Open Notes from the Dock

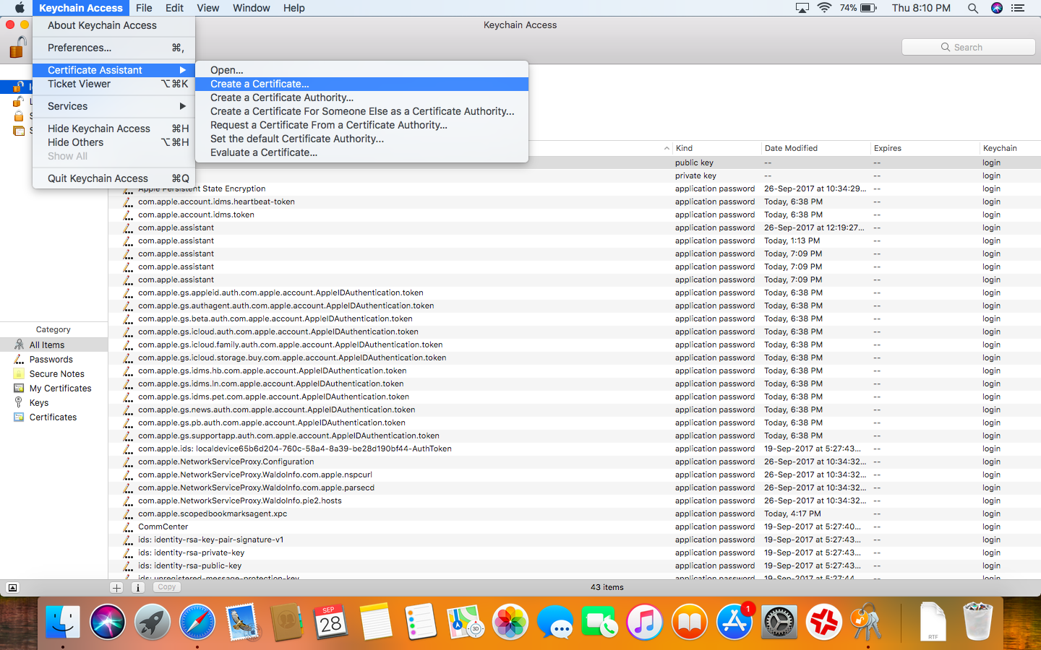[376, 622]
